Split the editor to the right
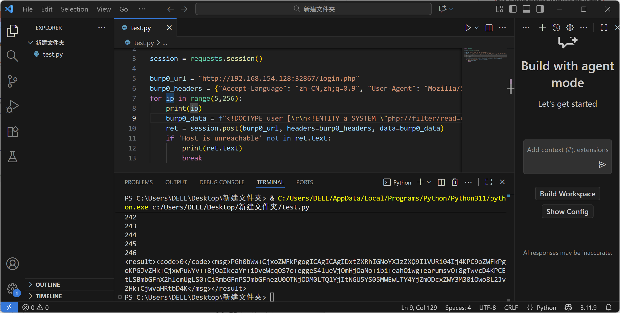This screenshot has width=620, height=313. pos(489,28)
